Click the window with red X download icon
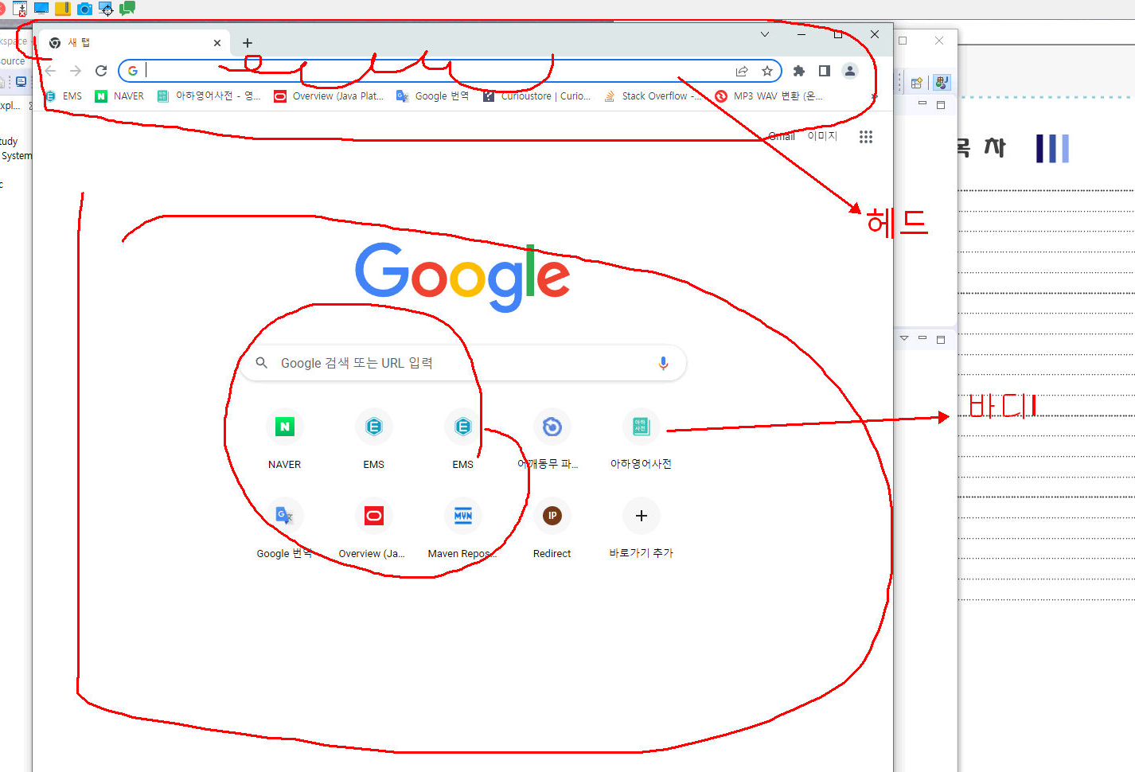This screenshot has width=1135, height=772. 20,8
